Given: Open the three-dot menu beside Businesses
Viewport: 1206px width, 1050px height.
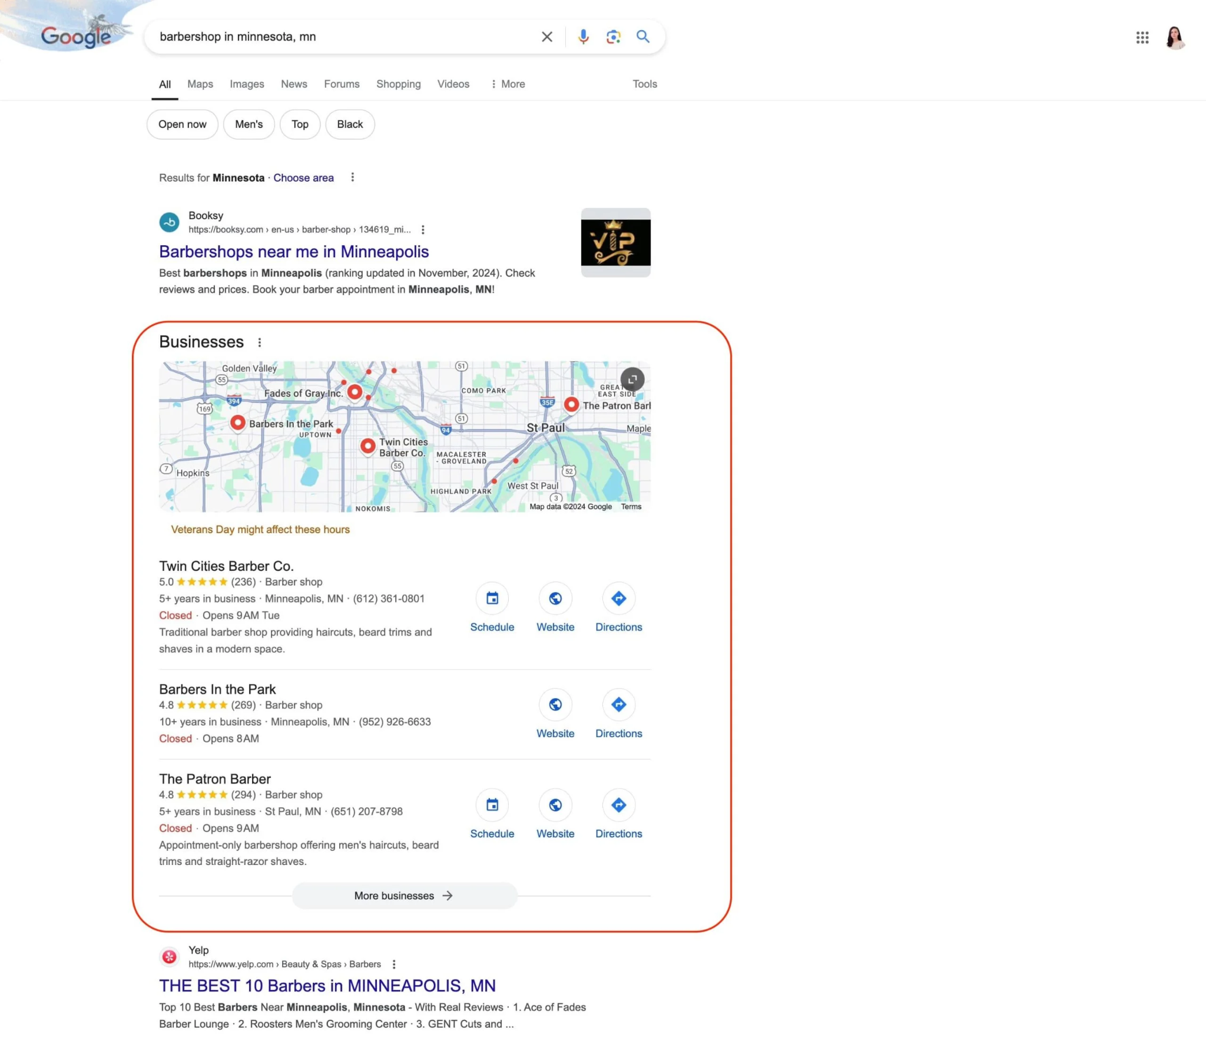Looking at the screenshot, I should [260, 342].
